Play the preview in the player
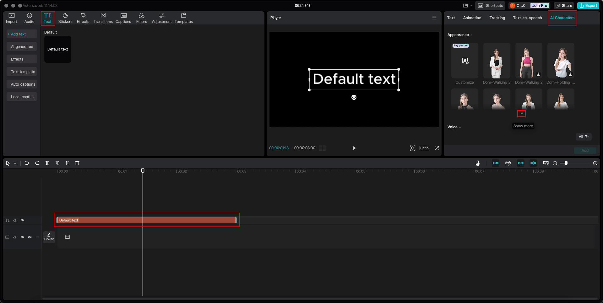The image size is (603, 303). 354,148
